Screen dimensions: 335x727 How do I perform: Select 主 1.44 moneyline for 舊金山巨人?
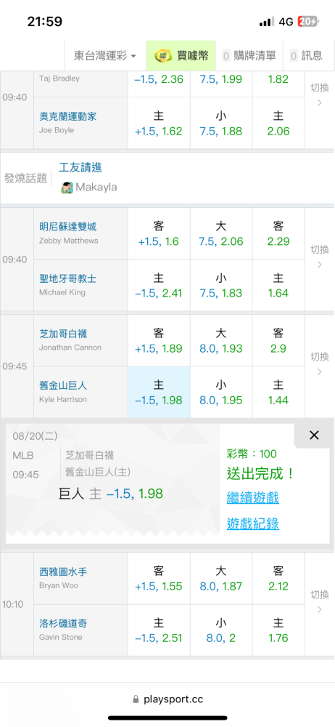tap(278, 393)
